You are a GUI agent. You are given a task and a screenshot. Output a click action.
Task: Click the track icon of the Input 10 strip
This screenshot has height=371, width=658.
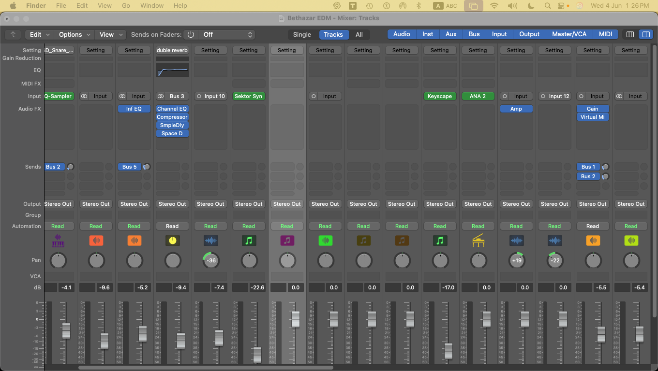(x=210, y=240)
